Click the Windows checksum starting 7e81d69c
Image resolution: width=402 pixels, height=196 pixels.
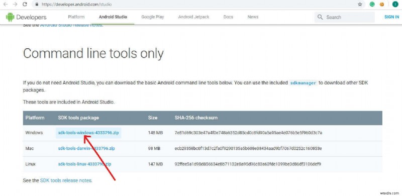(x=248, y=133)
